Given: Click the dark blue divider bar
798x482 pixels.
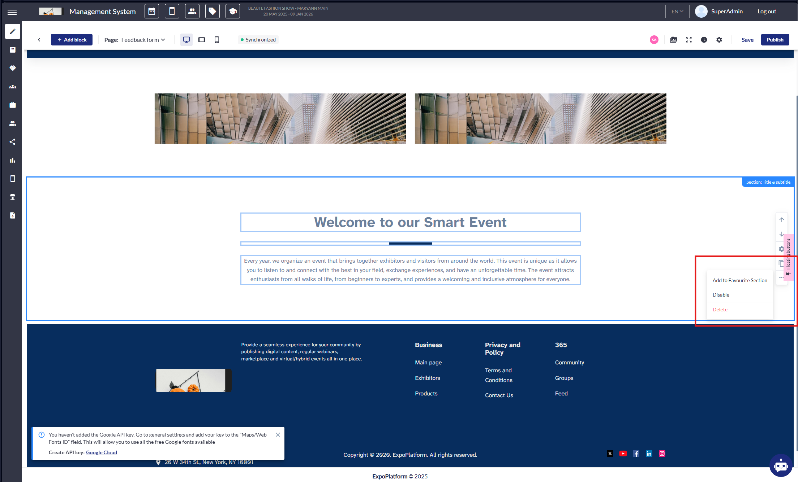Looking at the screenshot, I should click(x=410, y=244).
